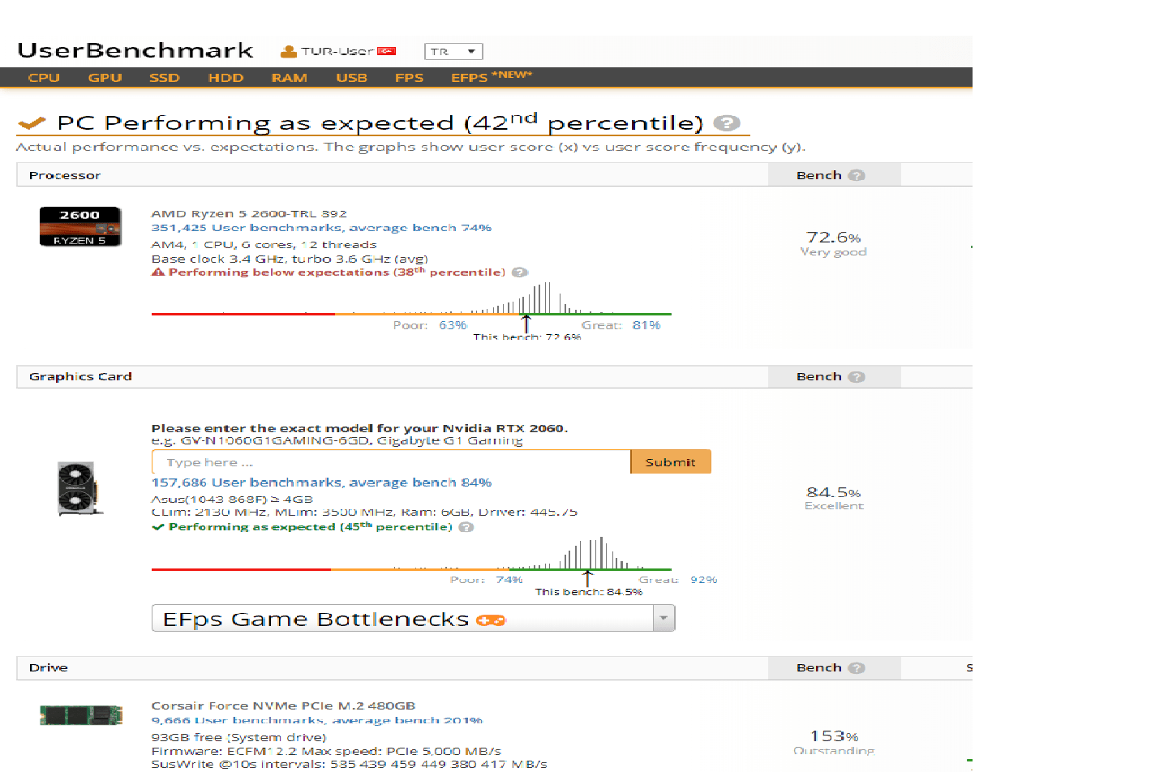Click the green check icon by Performing as expected
This screenshot has width=1151, height=772.
(158, 527)
